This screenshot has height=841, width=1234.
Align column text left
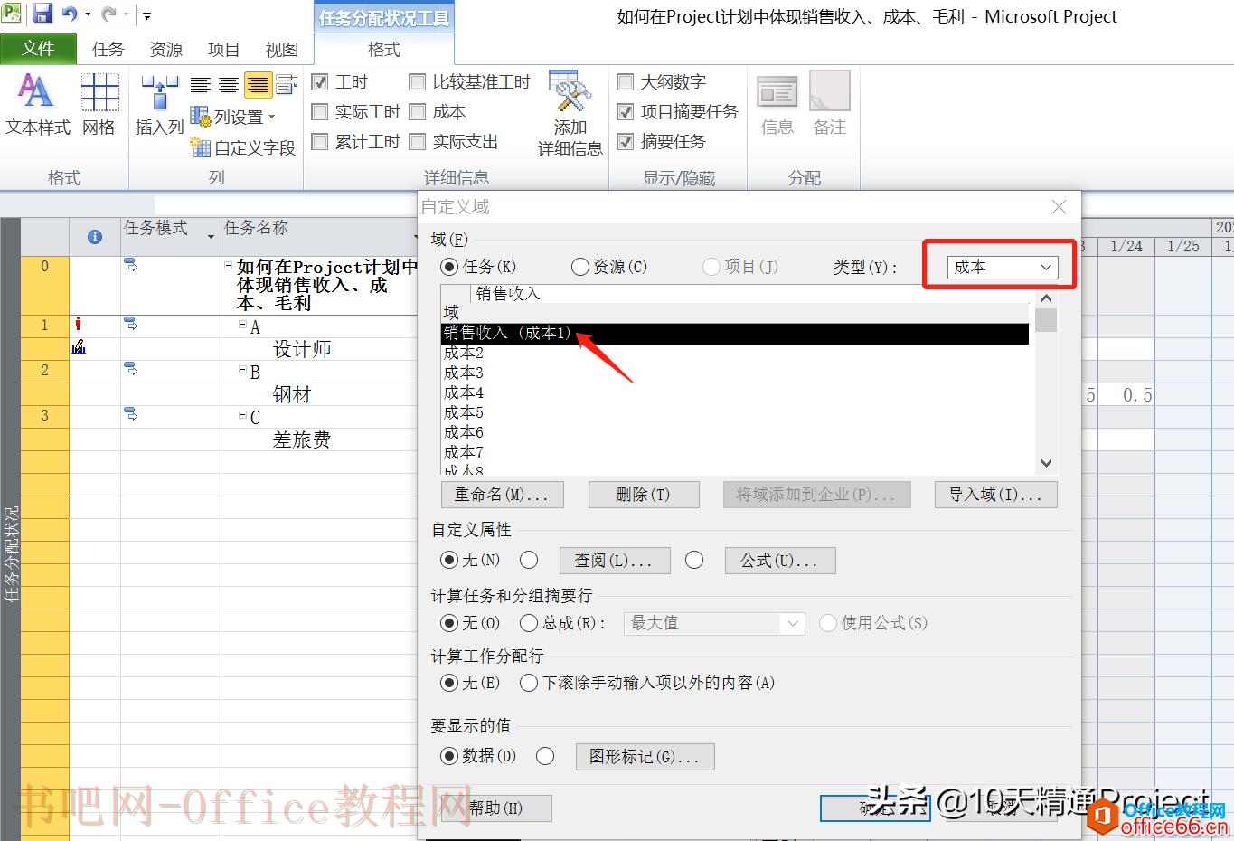click(201, 85)
